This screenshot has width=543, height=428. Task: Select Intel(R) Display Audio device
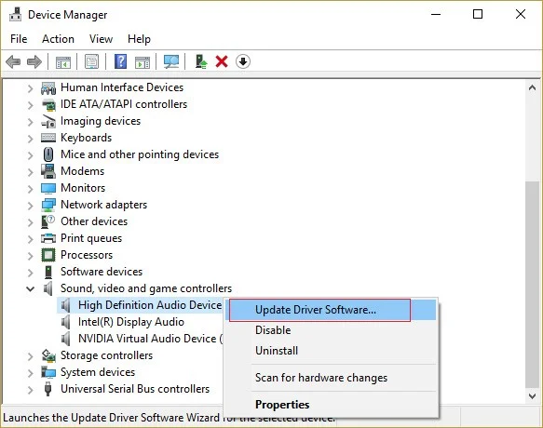tap(131, 322)
